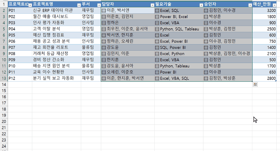280x151 pixels.
Task: Select budget cell 3200
Action: click(x=264, y=11)
